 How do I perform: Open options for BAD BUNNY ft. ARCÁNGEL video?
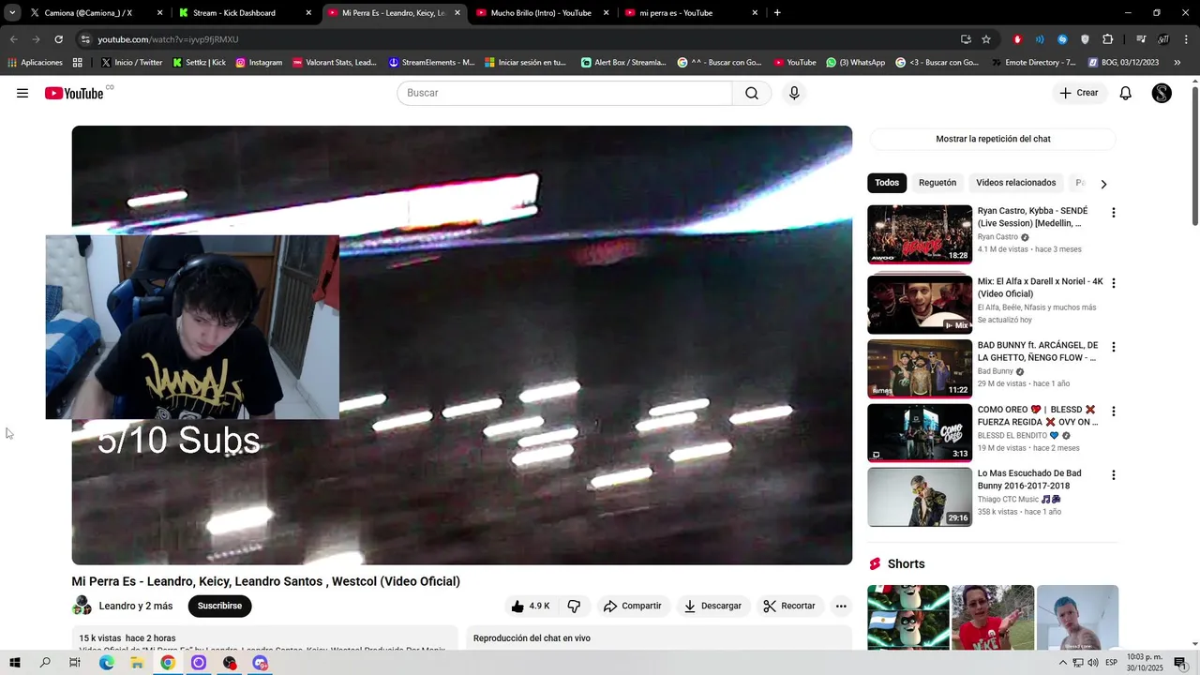pos(1113,347)
